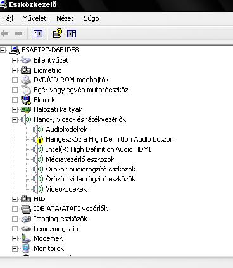Image resolution: width=233 pixels, height=268 pixels.
Task: Collapse the BSAFTPZ-D6E1DF8 root node
Action: 3,50
